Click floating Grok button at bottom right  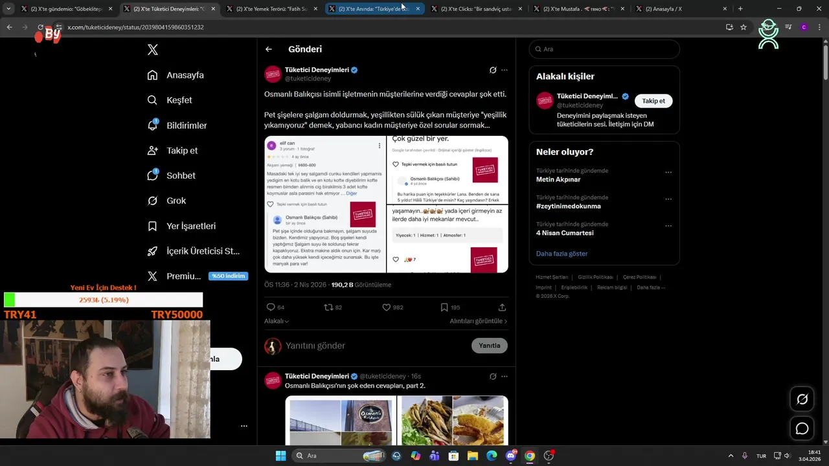click(802, 399)
